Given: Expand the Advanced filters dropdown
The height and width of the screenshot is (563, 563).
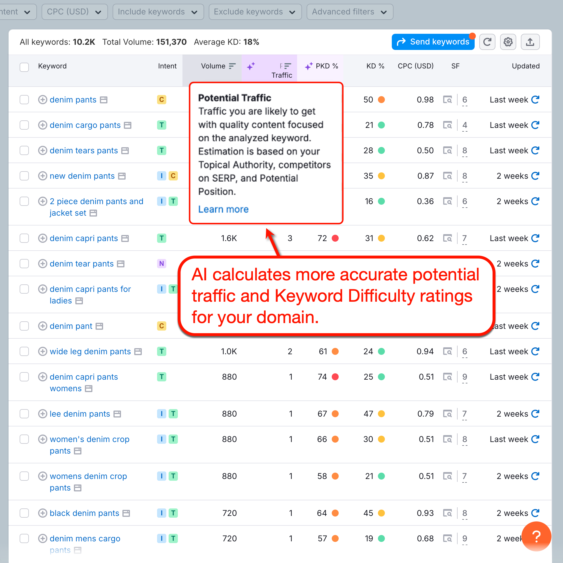Looking at the screenshot, I should coord(349,12).
